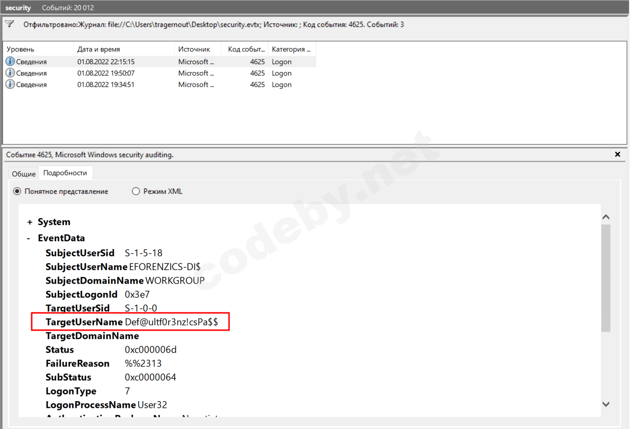This screenshot has height=429, width=630.
Task: Click info icon of 19:34:51 event
Action: coord(10,84)
